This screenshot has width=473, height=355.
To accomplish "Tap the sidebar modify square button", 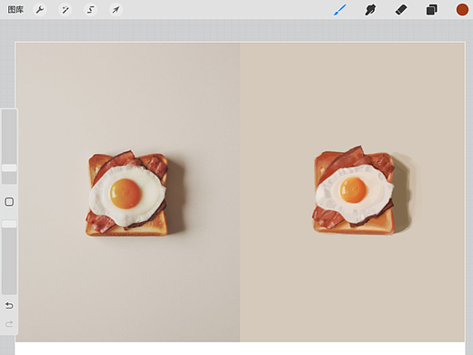I will 9,202.
